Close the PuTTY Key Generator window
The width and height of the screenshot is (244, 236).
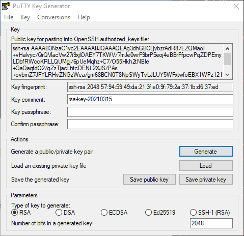(x=236, y=6)
